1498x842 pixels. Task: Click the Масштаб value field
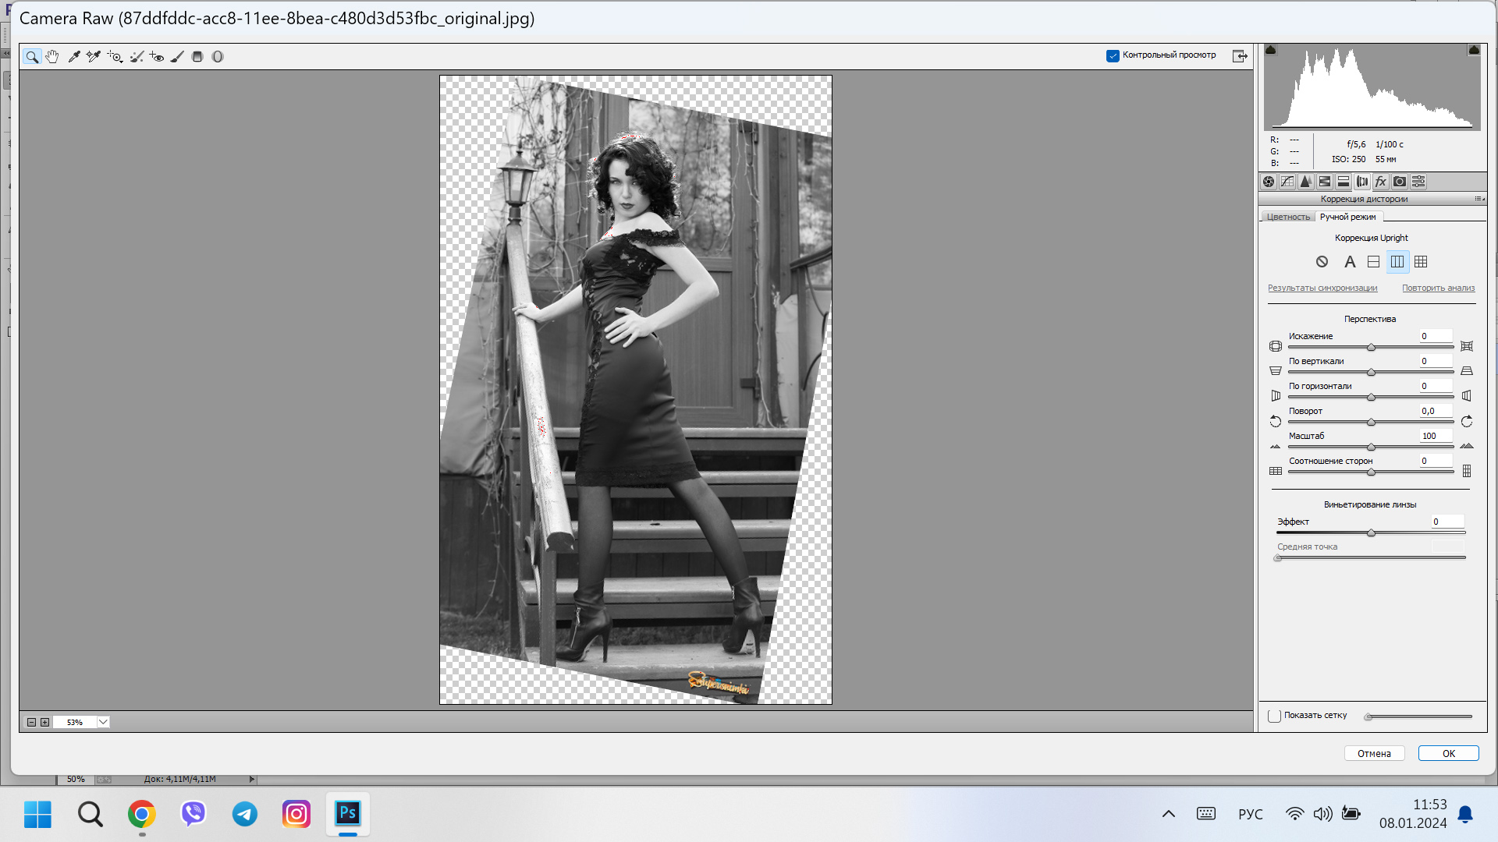1434,436
